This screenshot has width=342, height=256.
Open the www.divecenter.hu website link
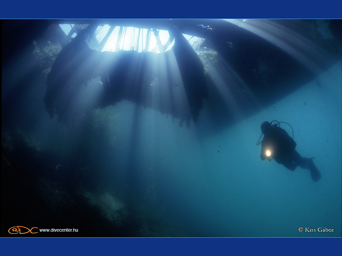(x=59, y=230)
